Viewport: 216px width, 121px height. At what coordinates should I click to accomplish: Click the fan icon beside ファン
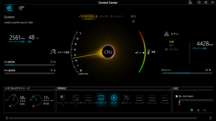click(x=166, y=34)
